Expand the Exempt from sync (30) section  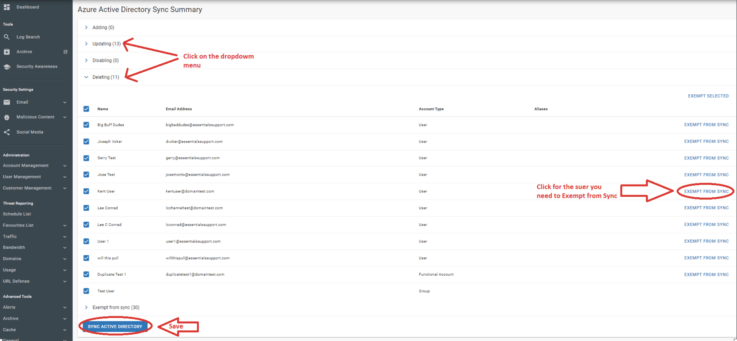(x=86, y=307)
